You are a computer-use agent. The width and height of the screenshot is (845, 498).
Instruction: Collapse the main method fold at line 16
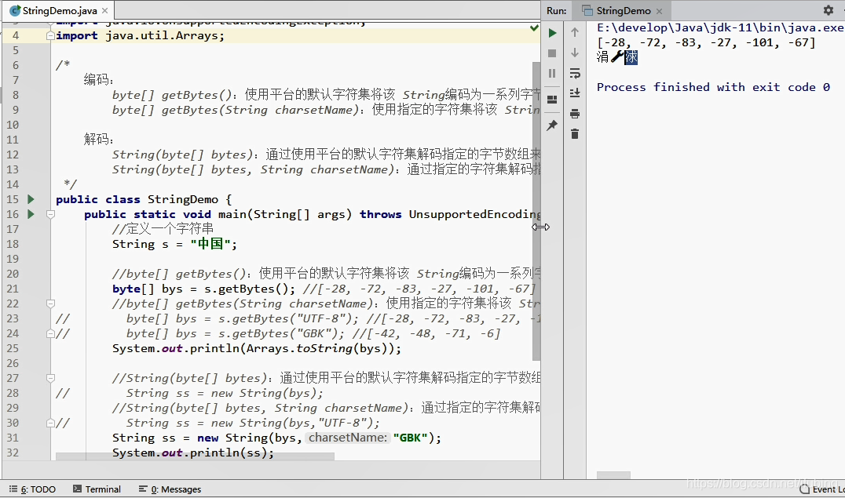click(x=51, y=214)
